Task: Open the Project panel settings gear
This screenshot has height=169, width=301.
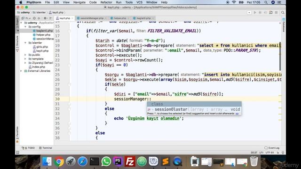Action: tap(45, 18)
